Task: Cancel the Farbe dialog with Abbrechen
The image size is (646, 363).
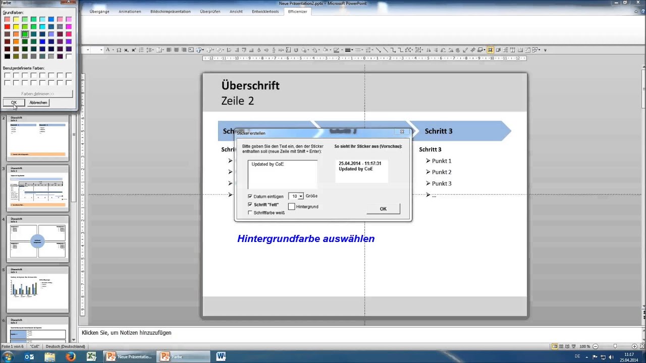Action: click(38, 102)
